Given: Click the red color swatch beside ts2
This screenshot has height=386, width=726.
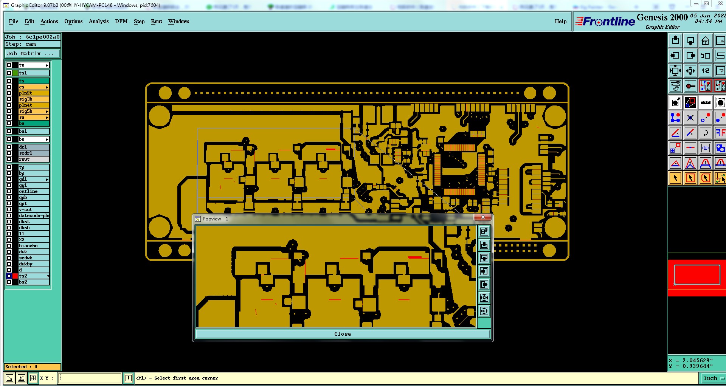Looking at the screenshot, I should point(15,276).
